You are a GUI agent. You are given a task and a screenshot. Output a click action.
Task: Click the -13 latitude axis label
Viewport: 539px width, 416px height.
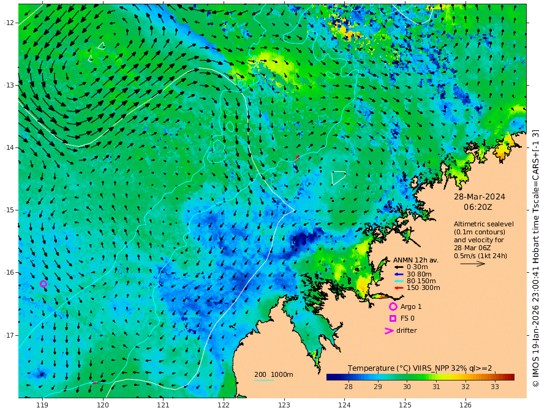[x=9, y=85]
